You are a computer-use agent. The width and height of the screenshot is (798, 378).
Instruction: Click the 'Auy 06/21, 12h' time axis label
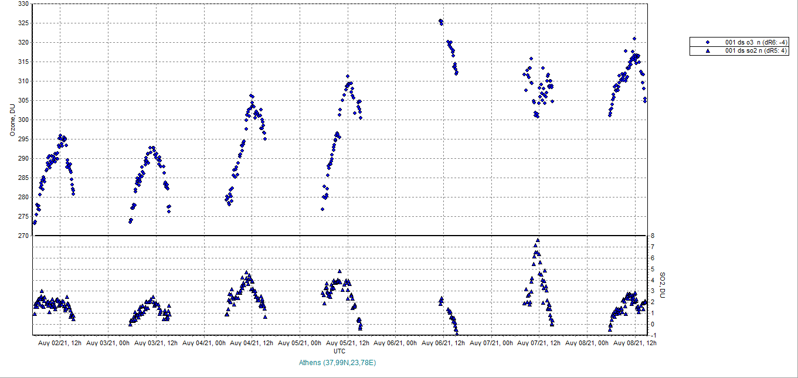[443, 343]
